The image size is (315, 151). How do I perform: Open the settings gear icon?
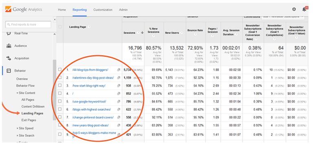click(x=294, y=9)
